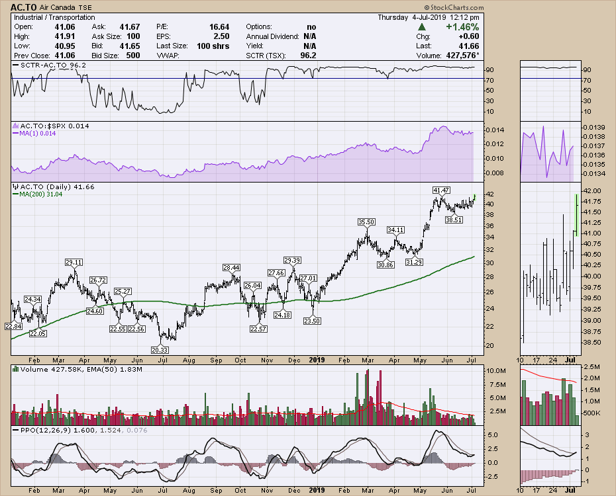Viewport: 616px width, 496px height.
Task: Click the EPS value 2.50
Action: (x=222, y=36)
